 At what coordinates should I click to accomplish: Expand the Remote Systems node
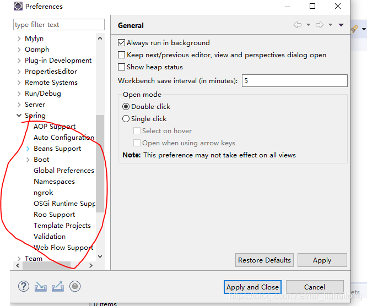(19, 83)
